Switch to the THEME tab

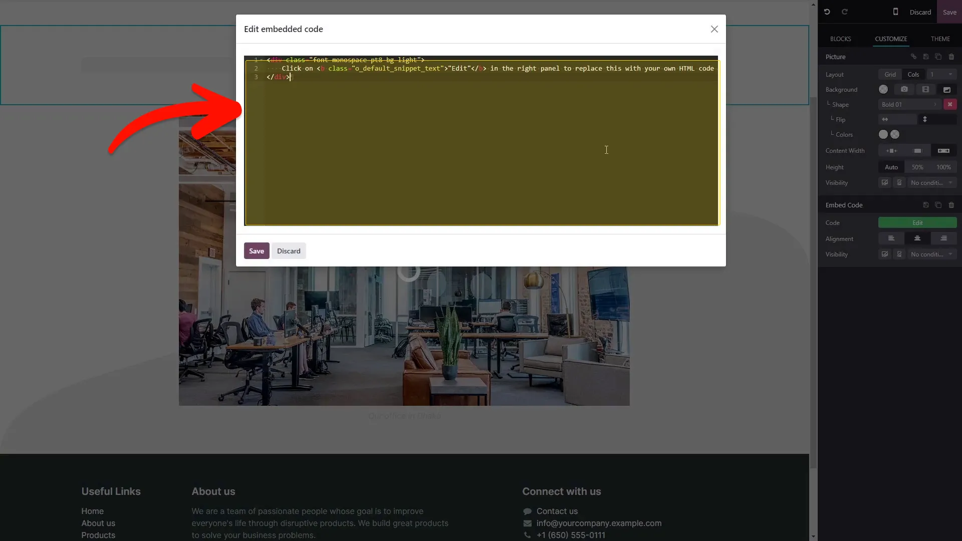(x=940, y=39)
